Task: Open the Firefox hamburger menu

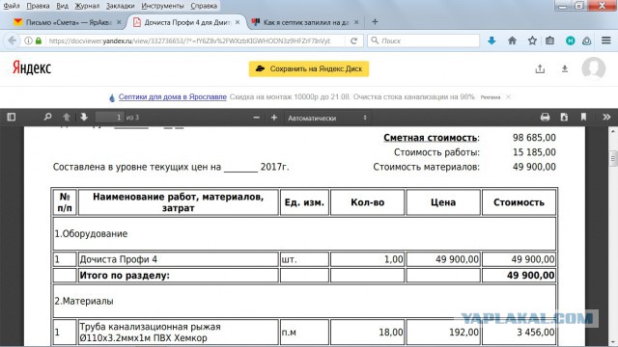Action: 606,40
